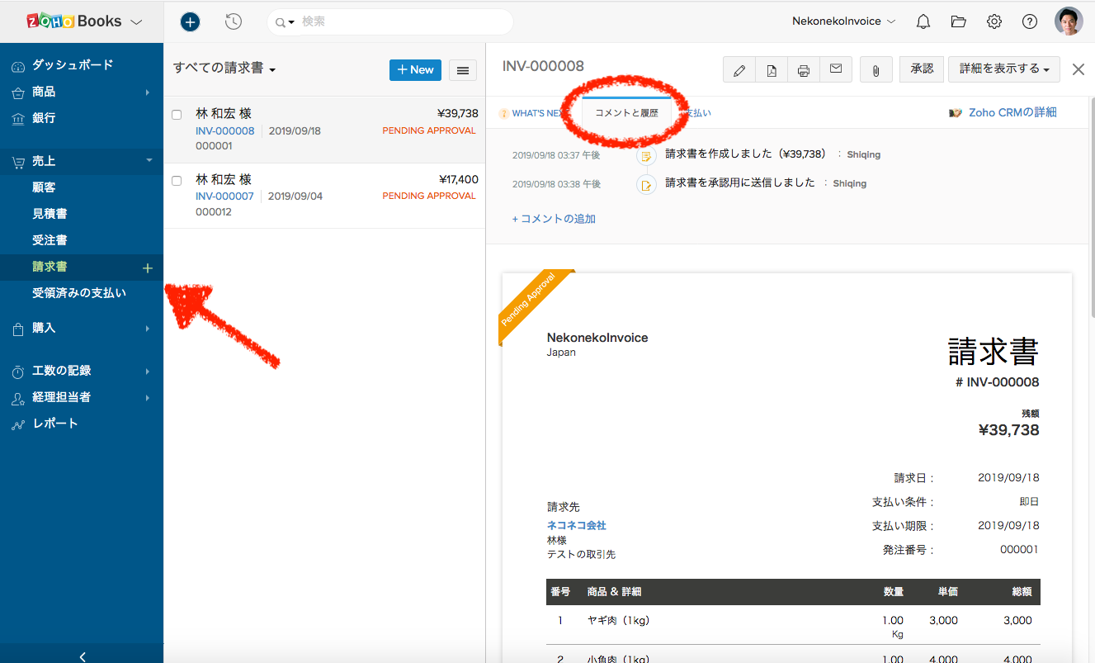The height and width of the screenshot is (663, 1095).
Task: Switch to the コメントと履歴 tab
Action: (x=626, y=113)
